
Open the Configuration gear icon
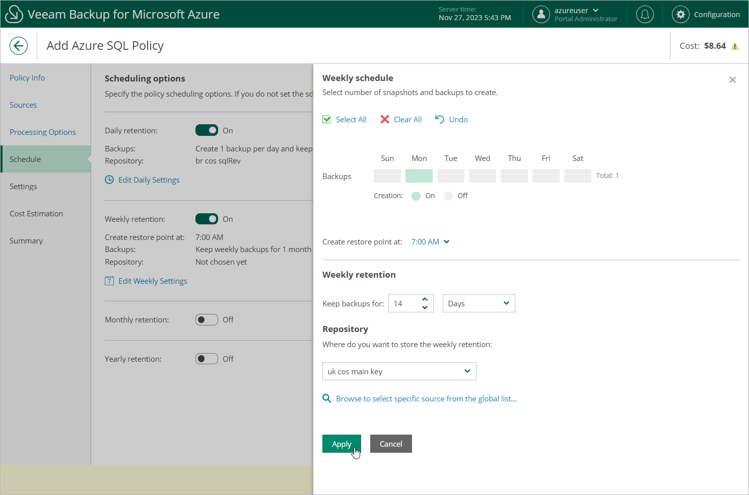click(x=680, y=15)
